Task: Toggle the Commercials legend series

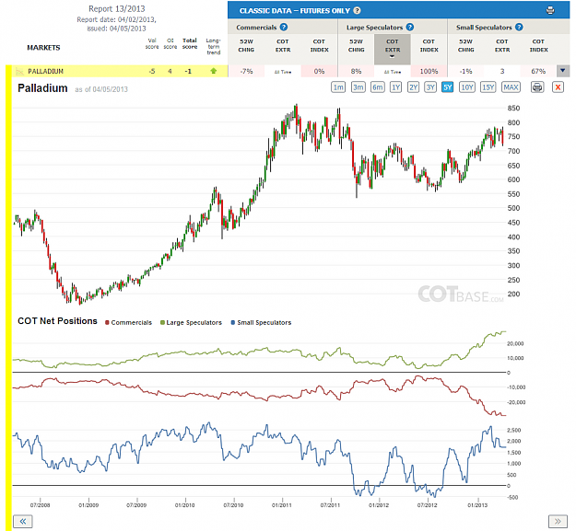Action: tap(128, 323)
